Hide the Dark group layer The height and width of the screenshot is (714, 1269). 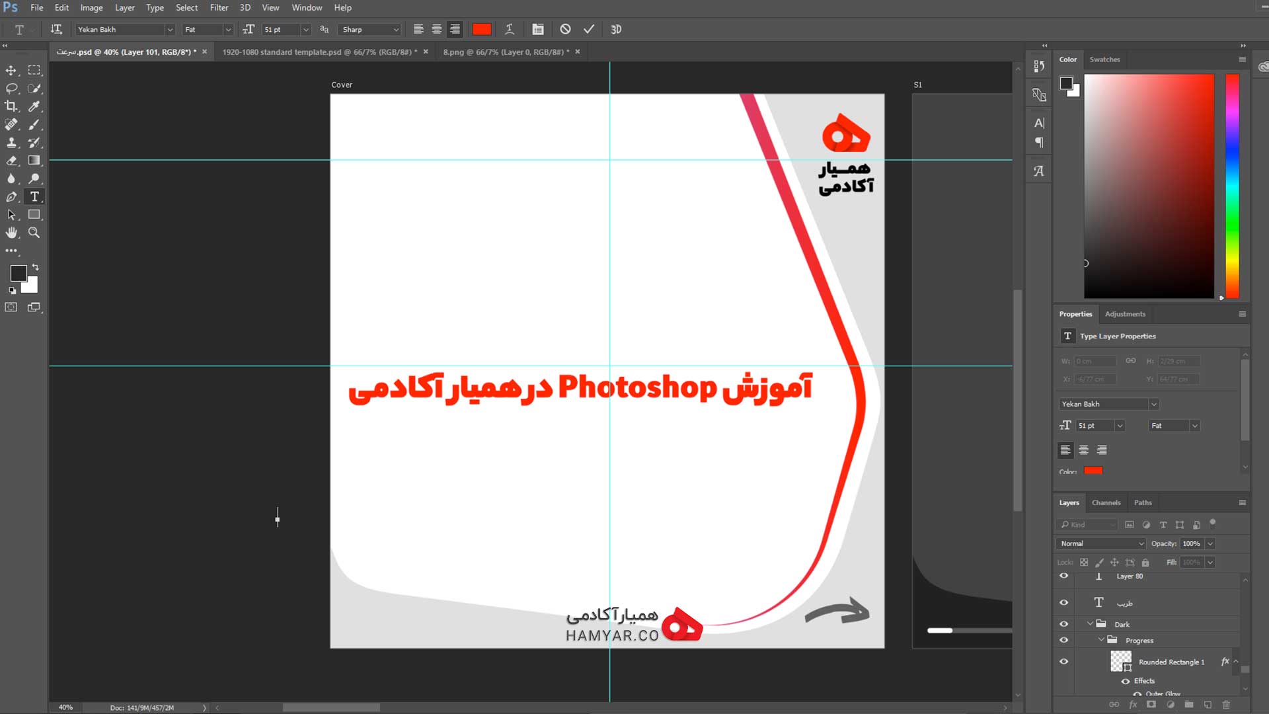pyautogui.click(x=1063, y=624)
